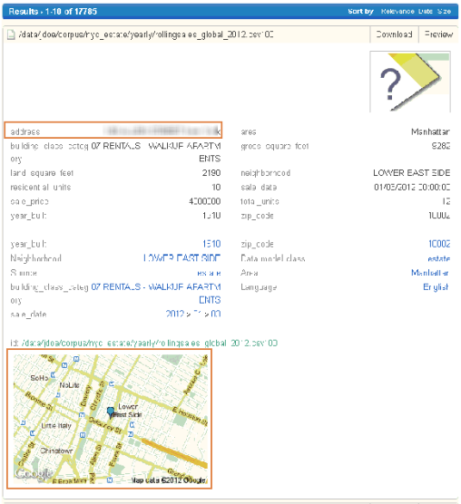Screen dimensions: 461x504
Task: Open the question-mark preview thumbnail
Action: [x=410, y=82]
